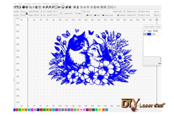Image resolution: width=174 pixels, height=116 pixels.
Task: Pick the red 01 color swatch in palette
Action: coord(16,110)
